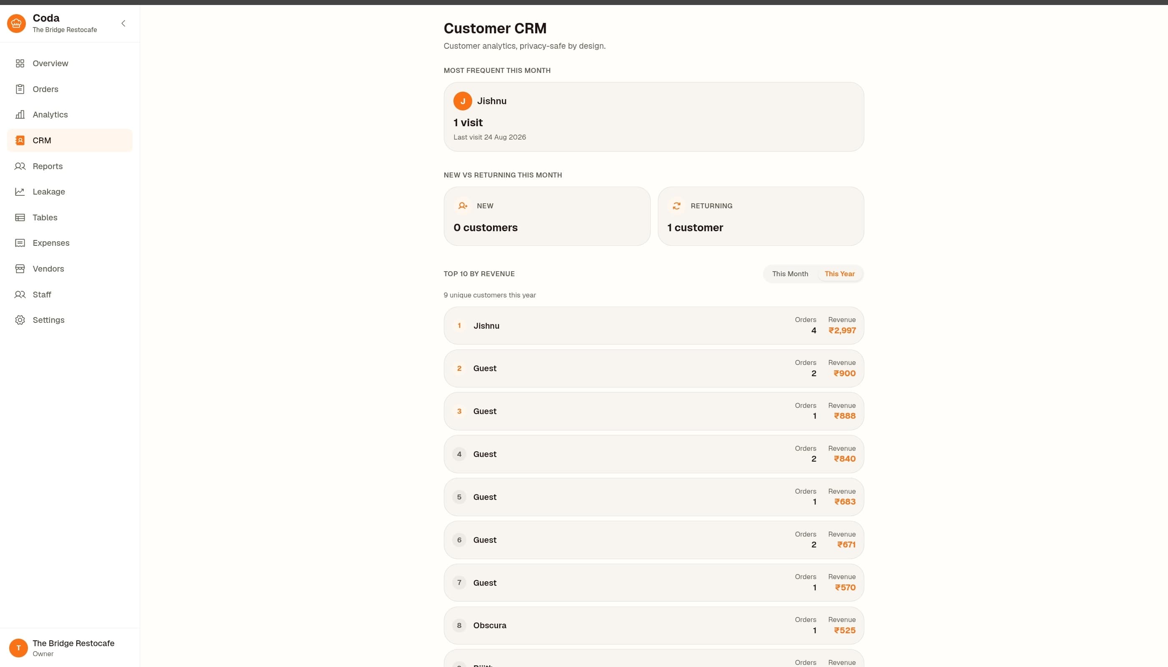Open the Overview page
This screenshot has width=1168, height=667.
pos(70,63)
